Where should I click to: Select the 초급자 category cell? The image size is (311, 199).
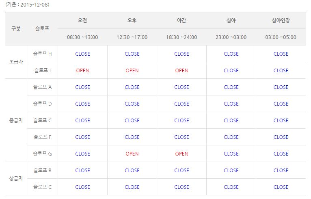click(x=16, y=62)
